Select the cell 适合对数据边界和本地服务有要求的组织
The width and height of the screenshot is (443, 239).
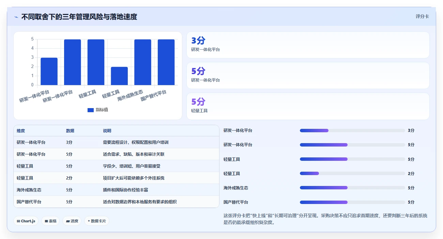(140, 202)
